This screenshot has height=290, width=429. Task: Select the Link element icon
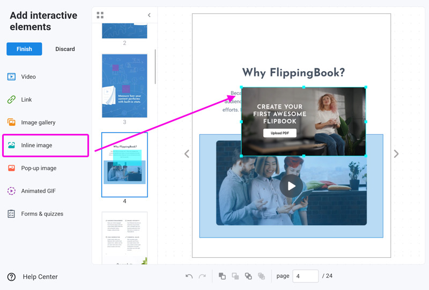(11, 100)
